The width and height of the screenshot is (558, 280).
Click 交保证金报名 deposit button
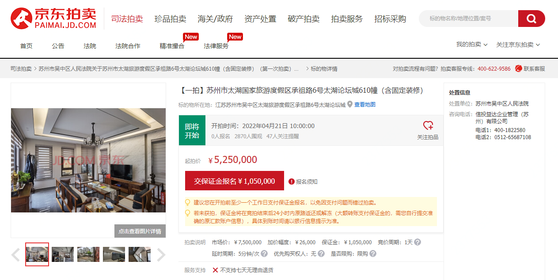[235, 181]
